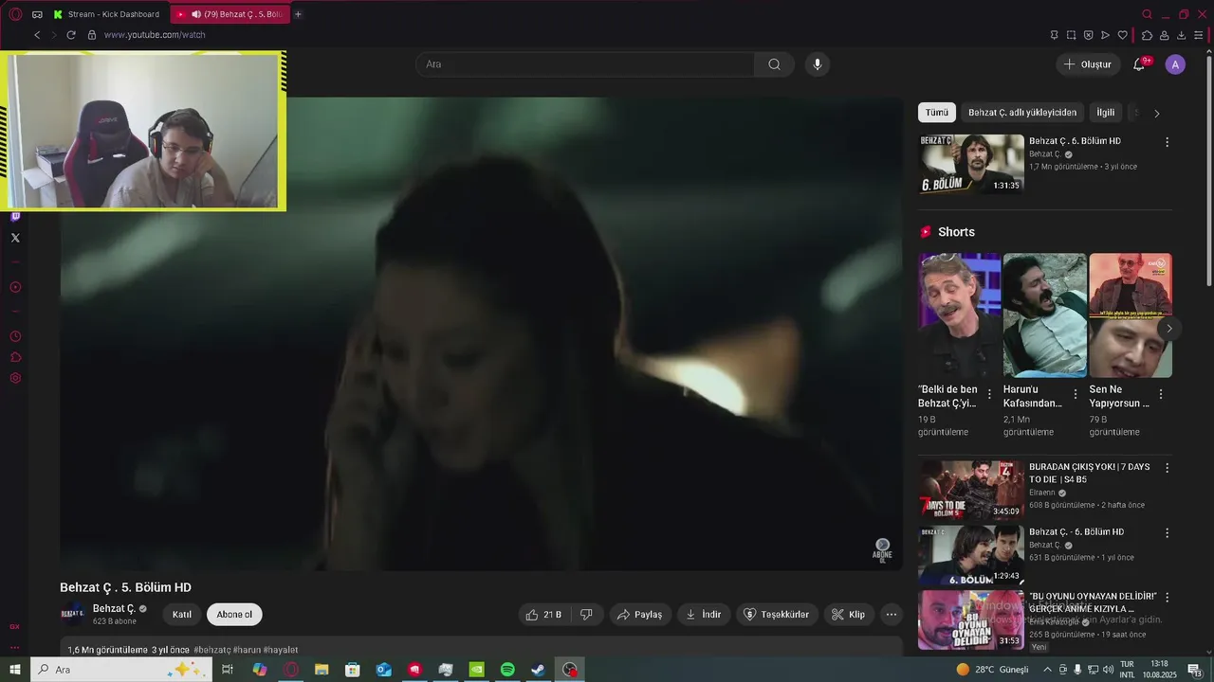Reload the current page
This screenshot has height=682, width=1214.
70,35
